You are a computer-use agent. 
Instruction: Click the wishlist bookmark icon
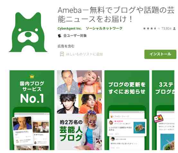coord(62,54)
